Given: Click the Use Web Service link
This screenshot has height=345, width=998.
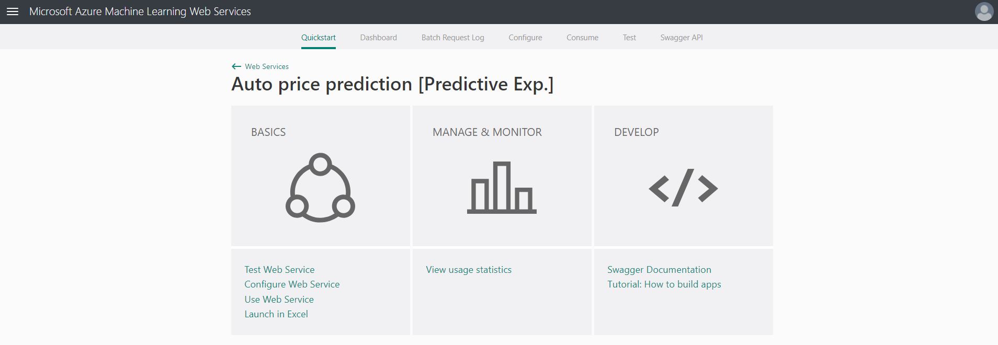Looking at the screenshot, I should (279, 300).
